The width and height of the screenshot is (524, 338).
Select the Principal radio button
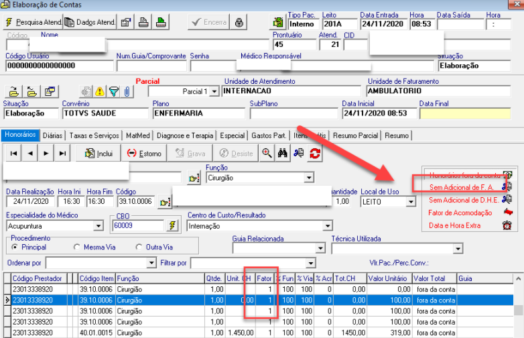point(15,247)
